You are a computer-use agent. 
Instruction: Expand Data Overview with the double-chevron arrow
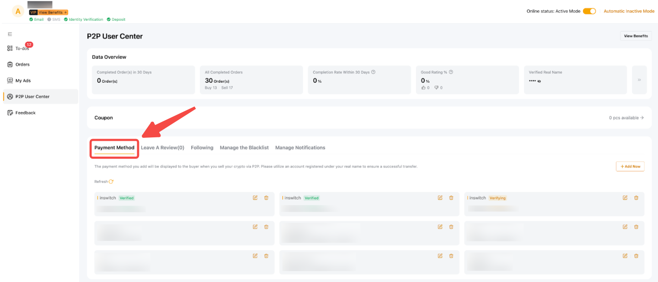639,80
